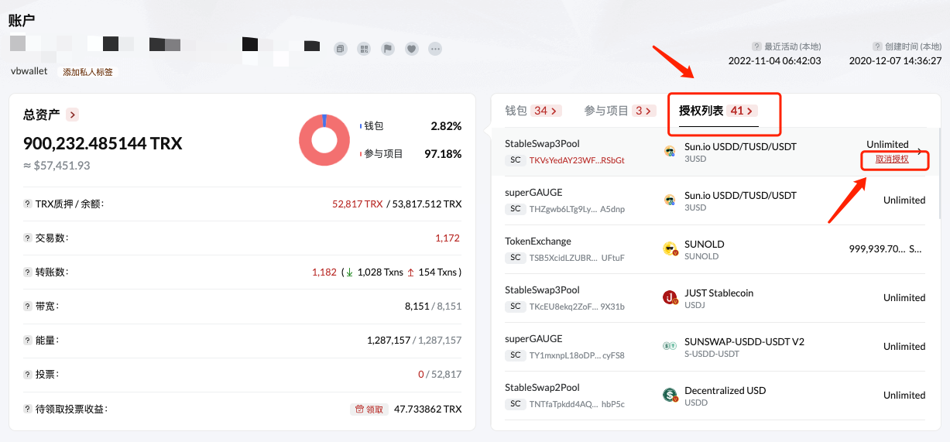Click the SUNSWAP-USDD-USDT V2 token icon

[670, 346]
